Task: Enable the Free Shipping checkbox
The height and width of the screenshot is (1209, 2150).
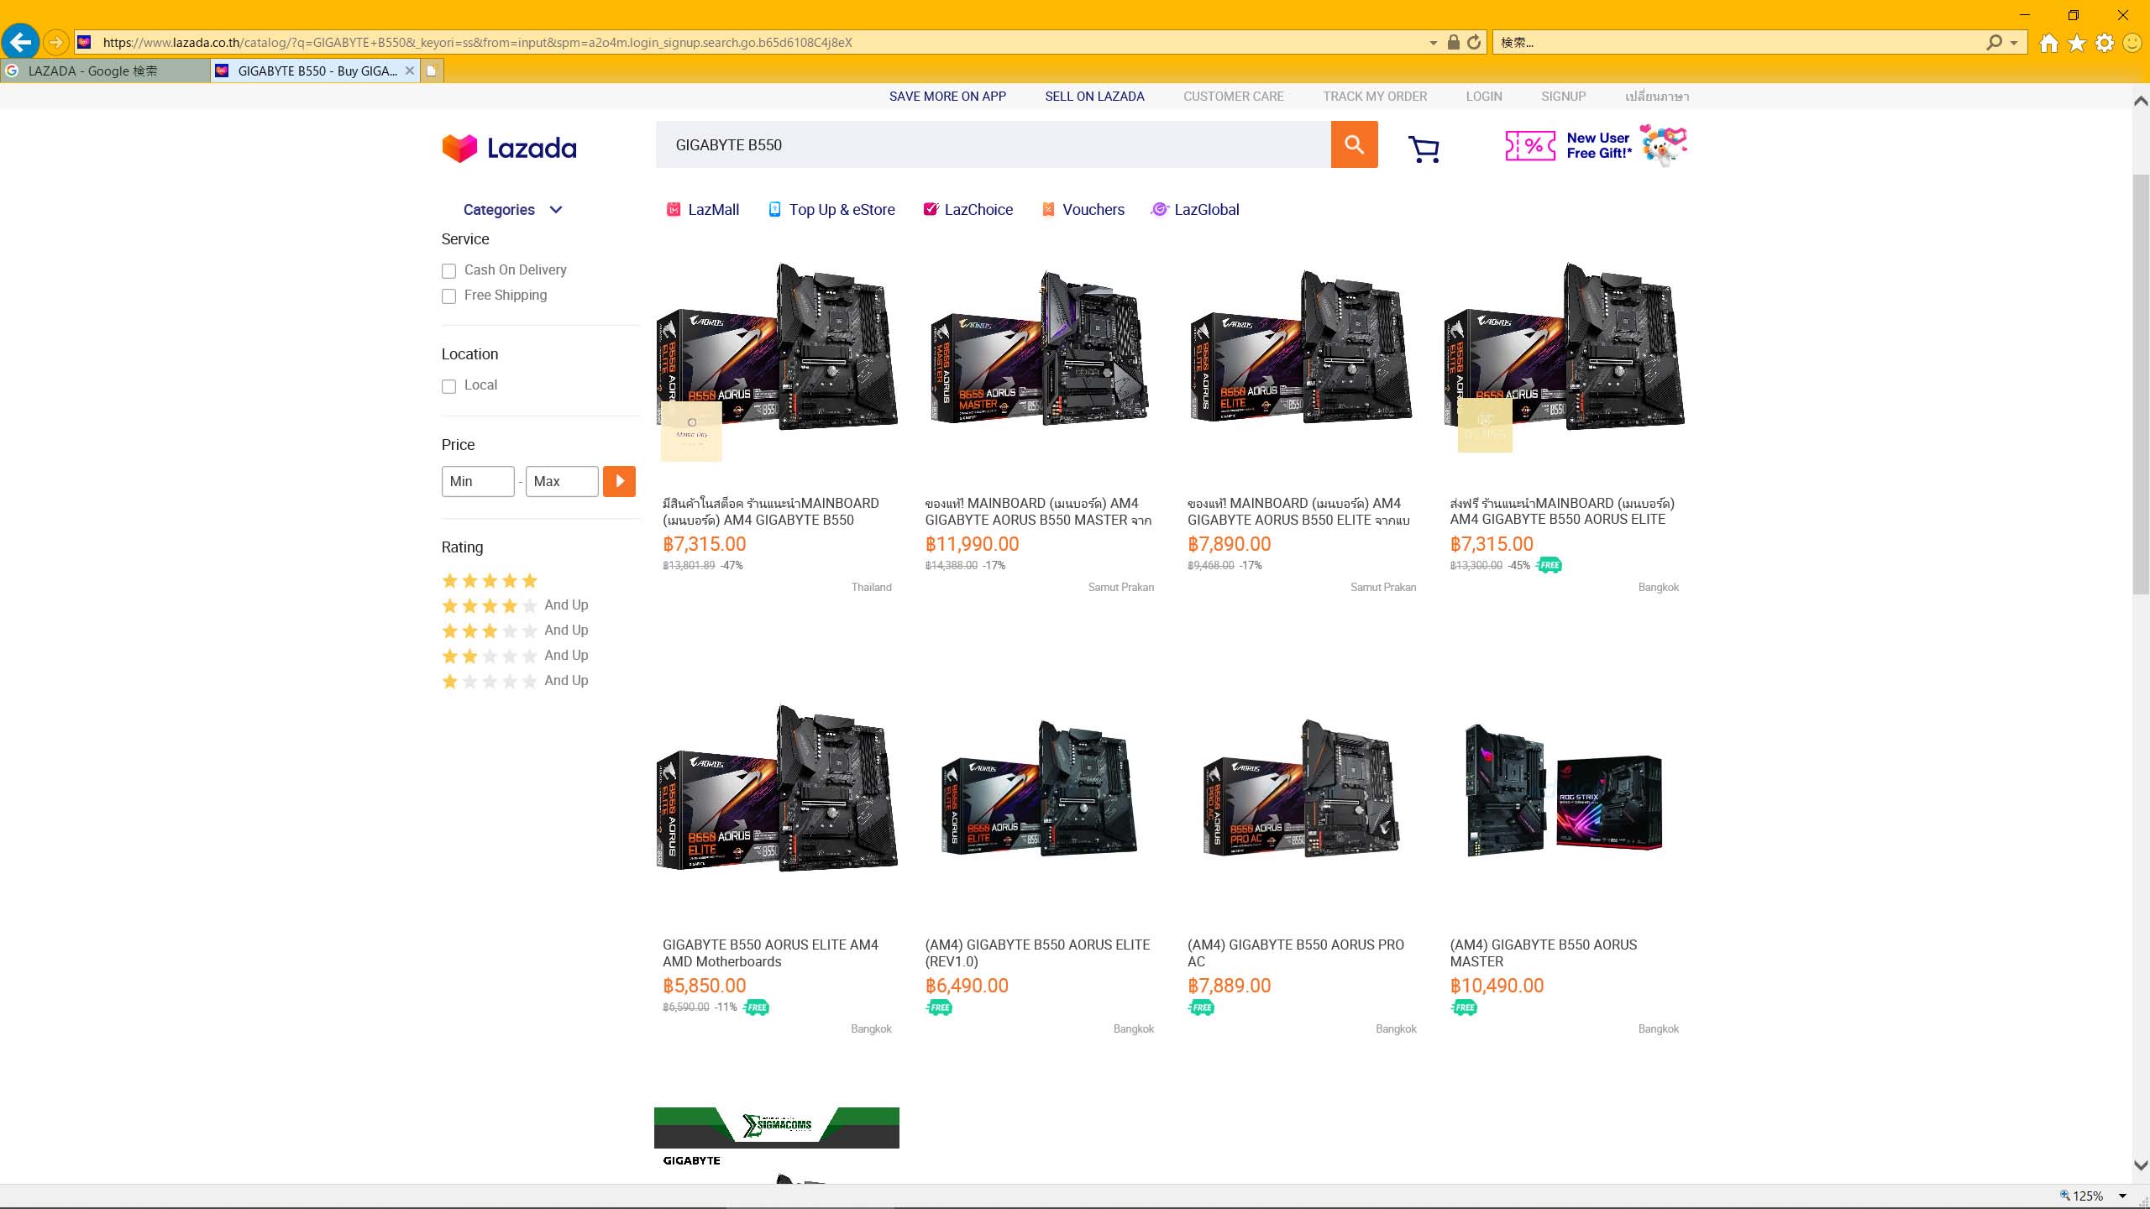Action: [448, 296]
